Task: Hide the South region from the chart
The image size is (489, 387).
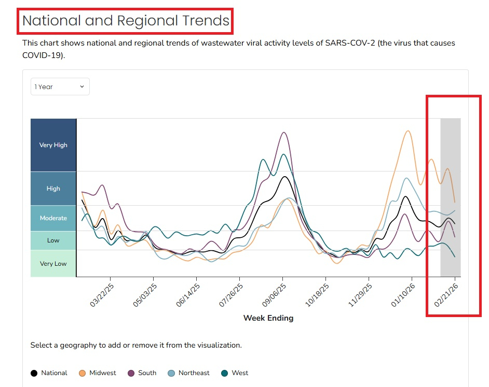Action: 142,372
